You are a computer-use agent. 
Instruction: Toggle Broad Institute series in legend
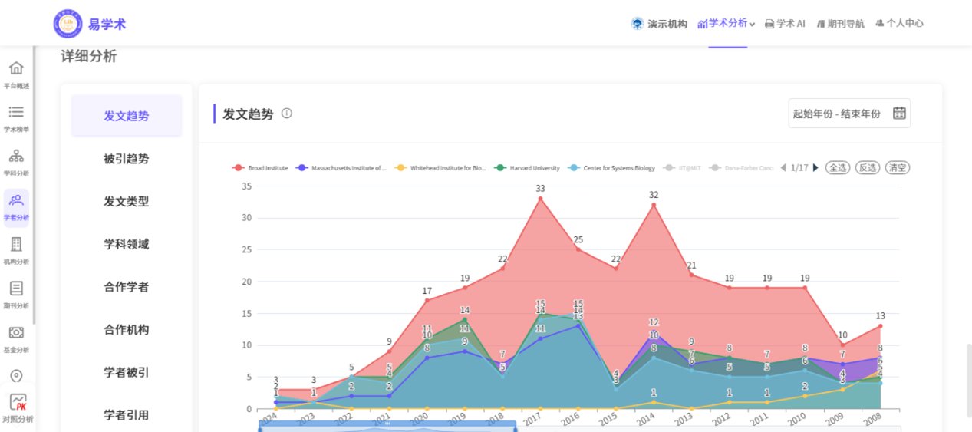click(260, 168)
